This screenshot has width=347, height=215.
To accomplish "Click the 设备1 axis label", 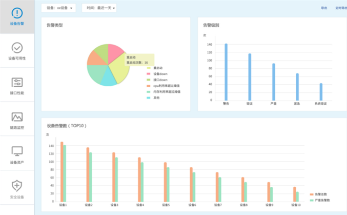I will [63, 205].
